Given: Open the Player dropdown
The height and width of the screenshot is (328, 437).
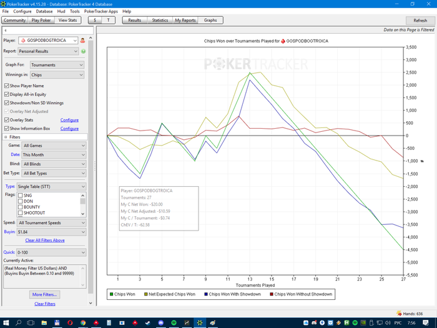Looking at the screenshot, I should (x=48, y=41).
